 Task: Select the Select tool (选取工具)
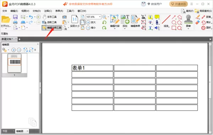coord(49,22)
